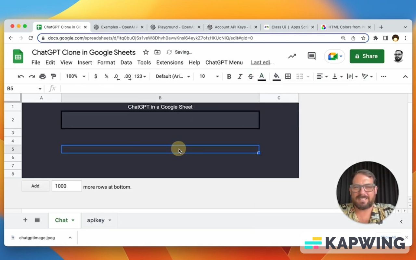Format as currency with the dollar icon
The width and height of the screenshot is (416, 260).
tap(96, 76)
